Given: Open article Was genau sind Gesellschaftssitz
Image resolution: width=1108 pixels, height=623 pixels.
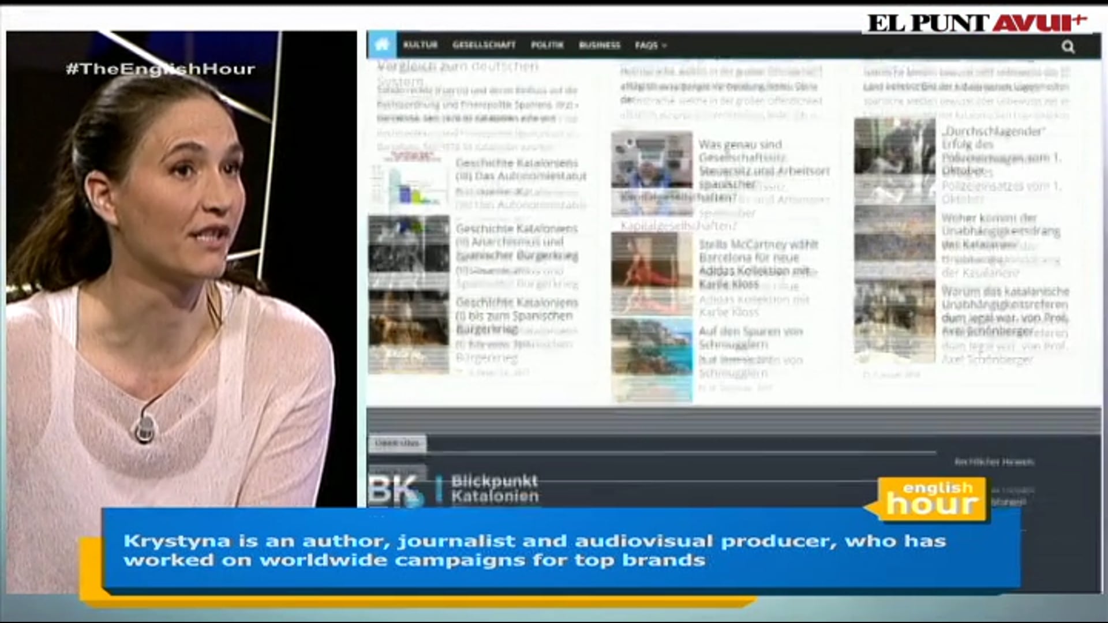Looking at the screenshot, I should tap(764, 164).
